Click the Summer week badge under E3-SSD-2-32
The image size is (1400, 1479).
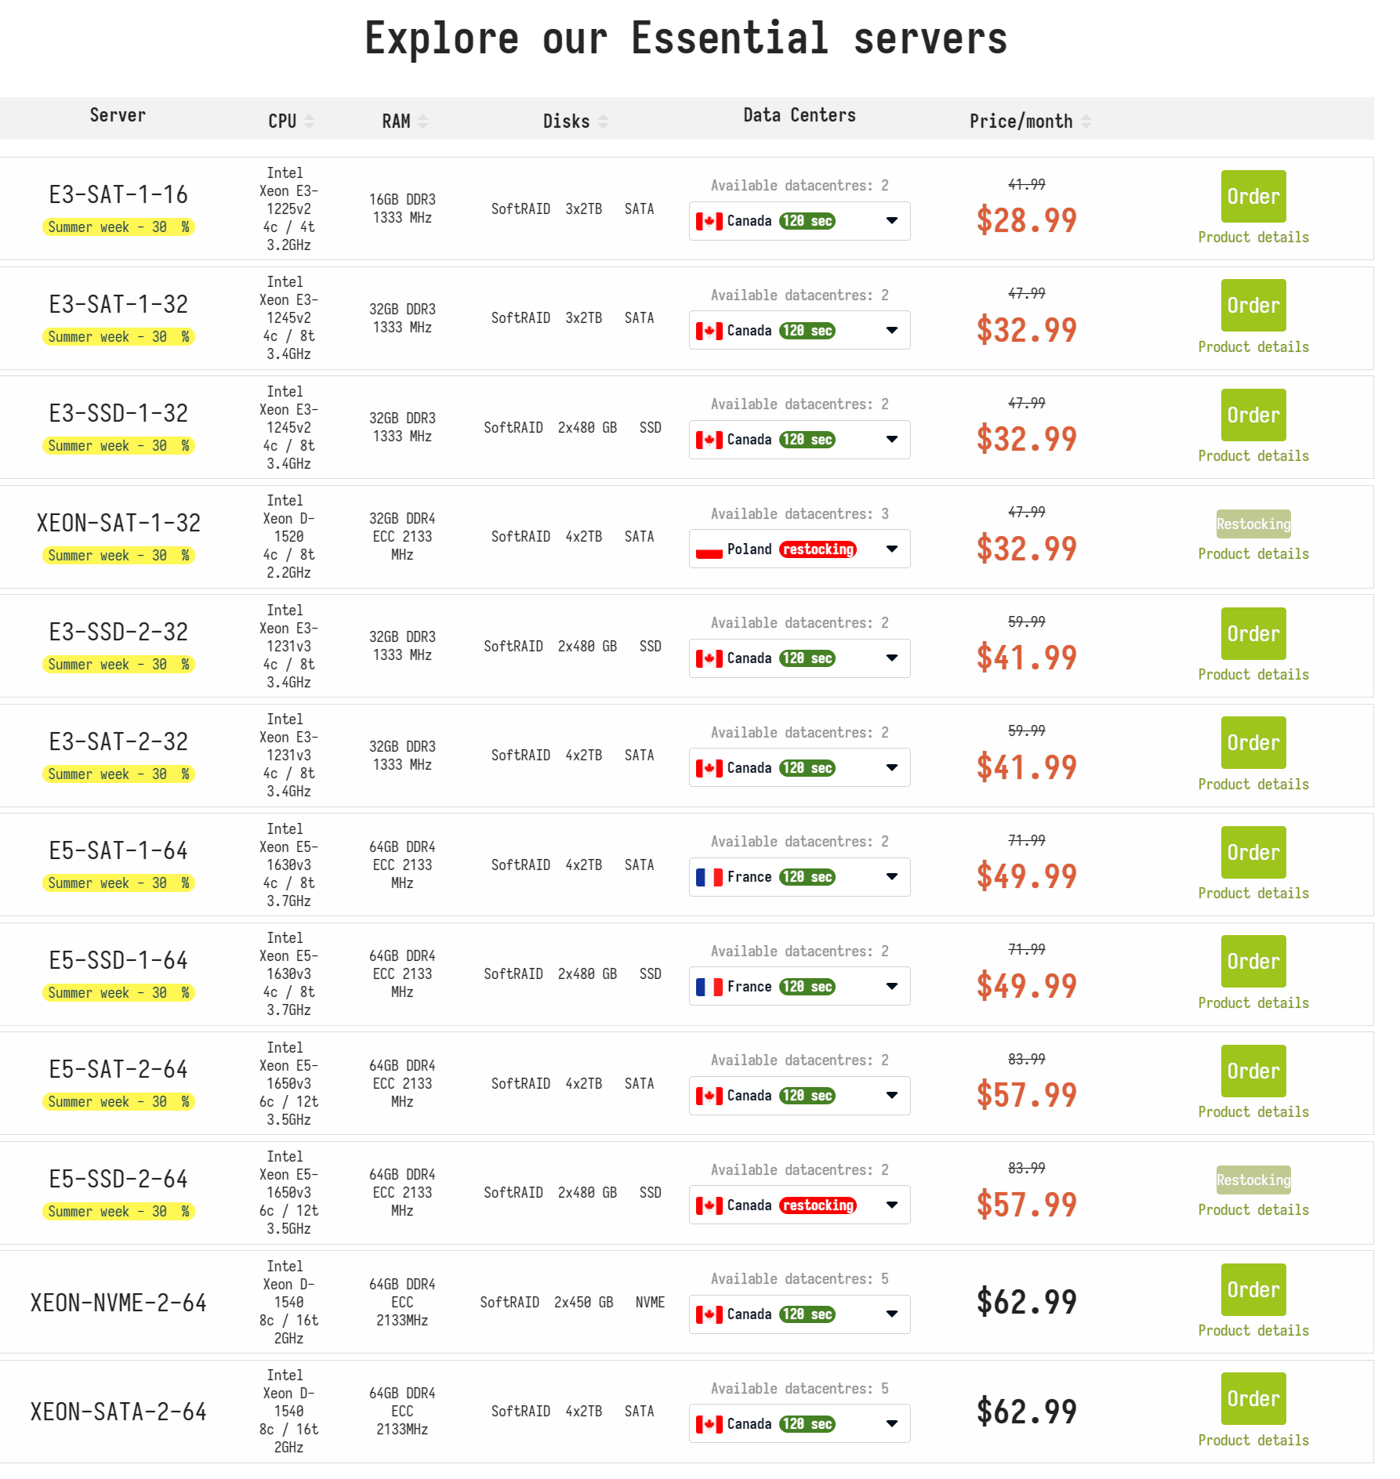coord(118,665)
